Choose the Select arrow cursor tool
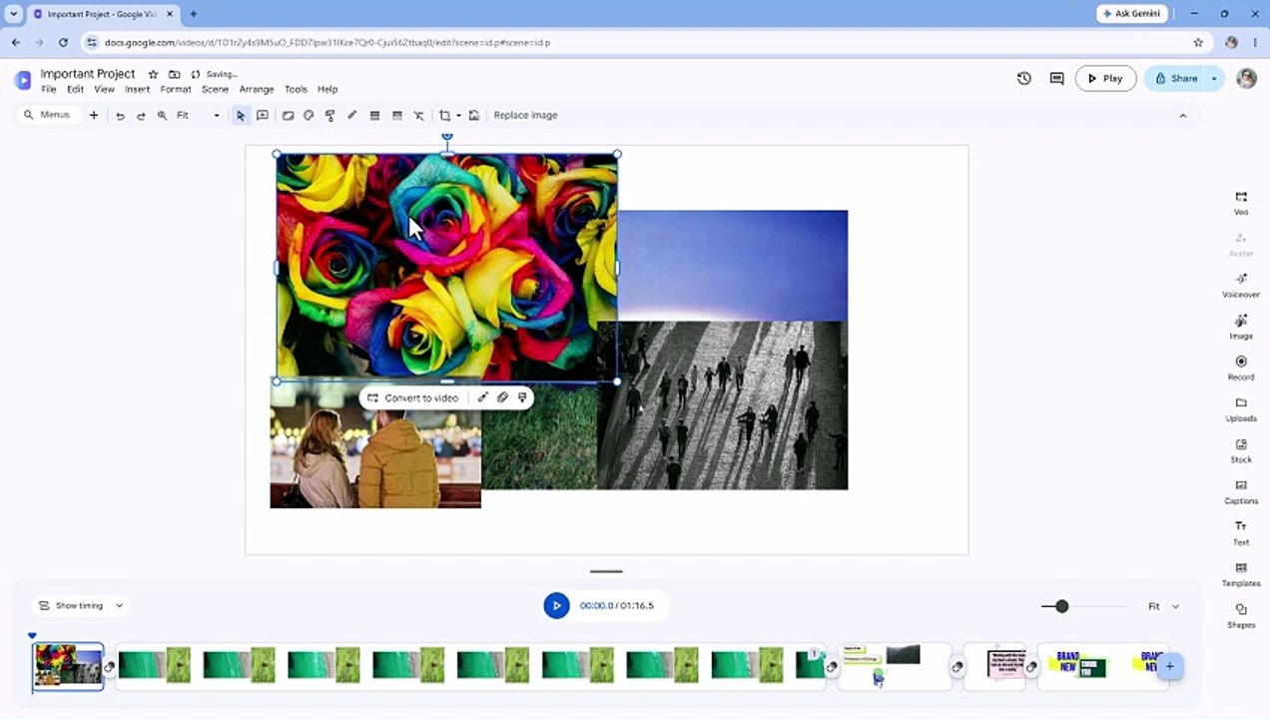The width and height of the screenshot is (1270, 719). click(241, 116)
